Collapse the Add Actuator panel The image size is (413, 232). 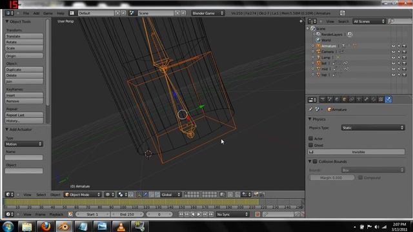coord(7,130)
